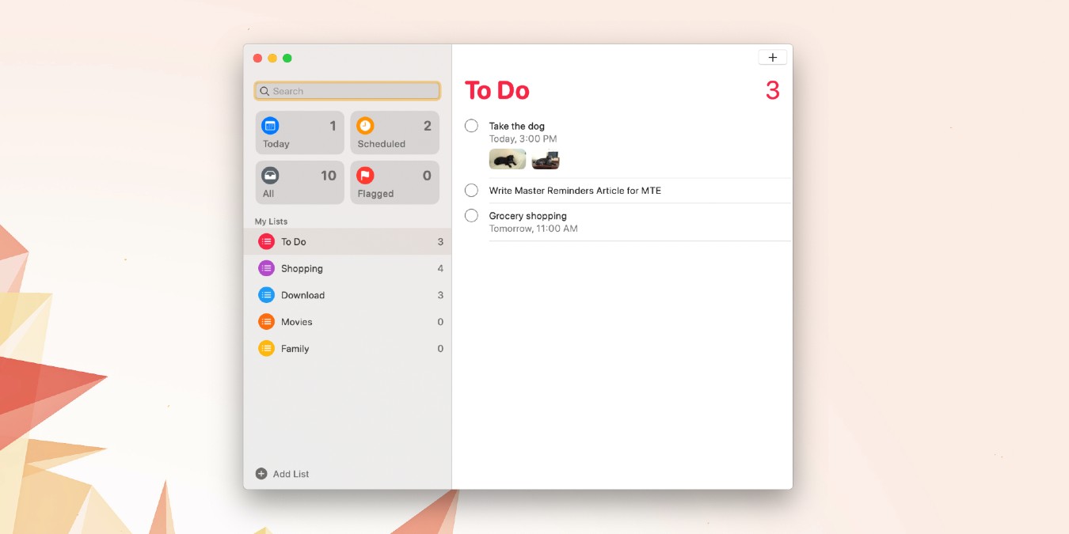This screenshot has height=534, width=1069.
Task: Open the orange Movies list icon
Action: pos(266,321)
